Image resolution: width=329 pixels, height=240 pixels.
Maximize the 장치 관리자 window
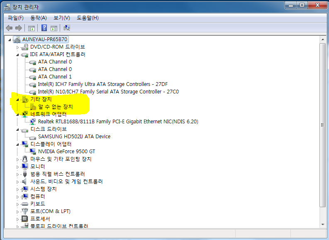[302, 5]
